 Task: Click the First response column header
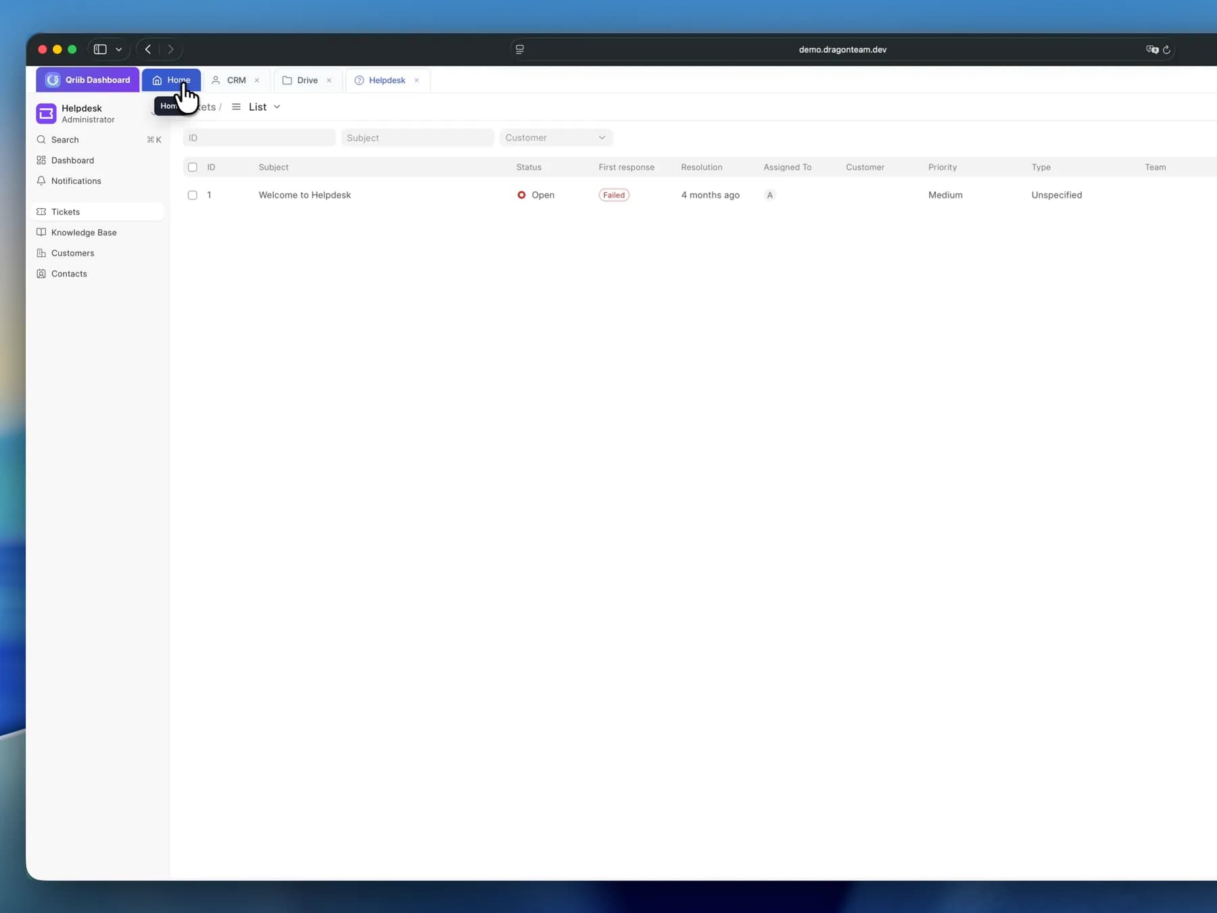coord(626,167)
